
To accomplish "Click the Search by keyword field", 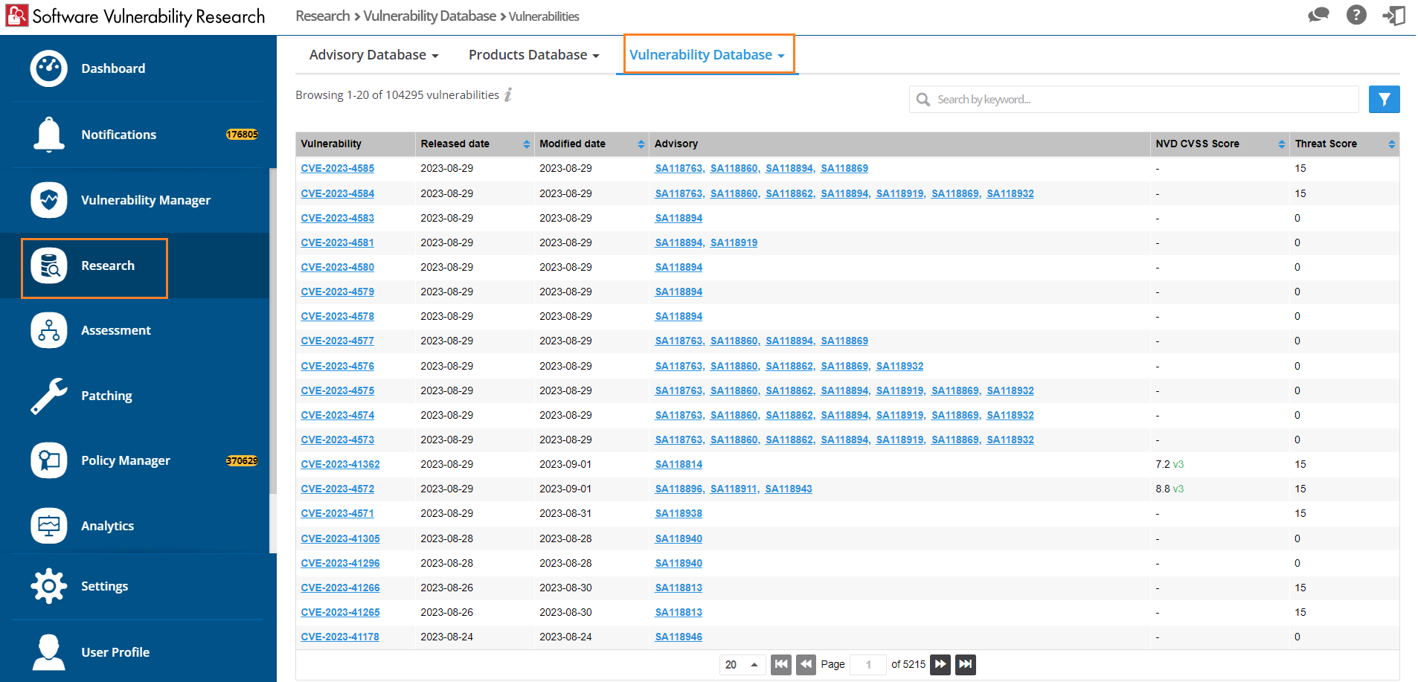I will (1134, 99).
